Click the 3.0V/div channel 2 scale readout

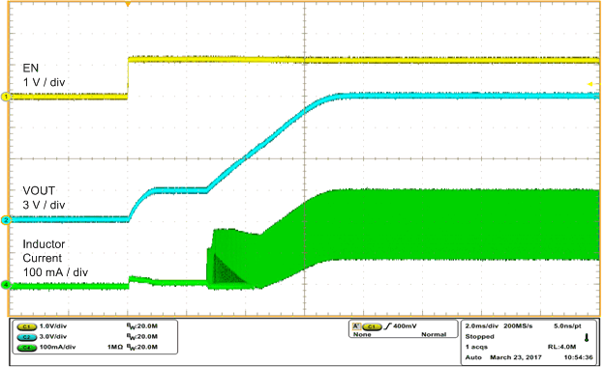click(53, 336)
